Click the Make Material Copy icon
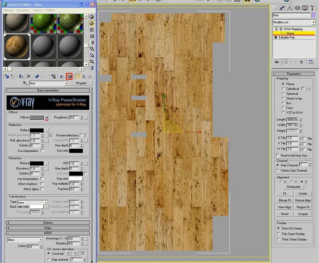This screenshot has height=263, width=319. tap(37, 76)
